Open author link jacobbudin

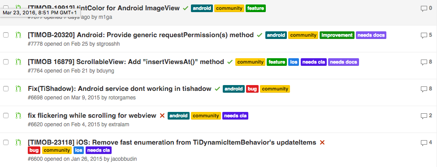point(124,159)
